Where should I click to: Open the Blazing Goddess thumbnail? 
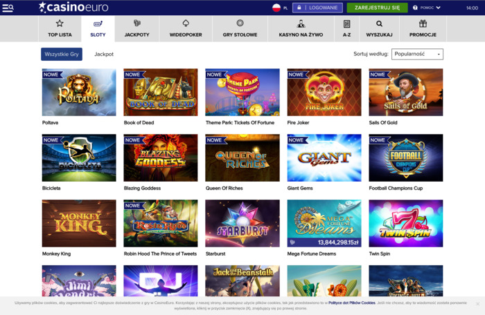[x=161, y=157]
